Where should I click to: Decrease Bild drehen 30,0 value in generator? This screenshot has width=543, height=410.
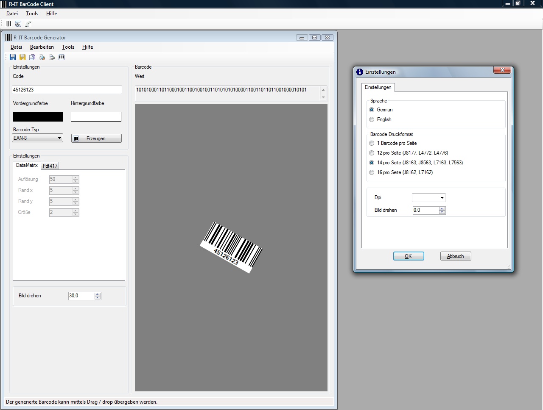(x=98, y=298)
